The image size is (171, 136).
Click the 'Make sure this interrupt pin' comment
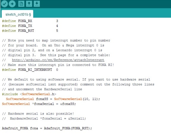click(58, 65)
